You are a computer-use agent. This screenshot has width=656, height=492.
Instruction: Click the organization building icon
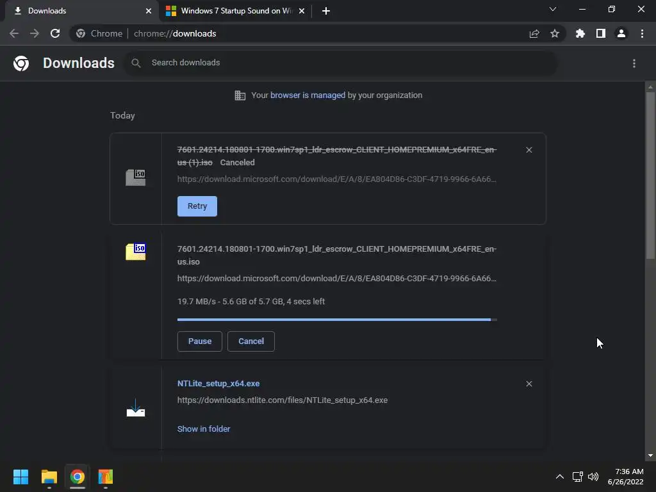tap(240, 95)
